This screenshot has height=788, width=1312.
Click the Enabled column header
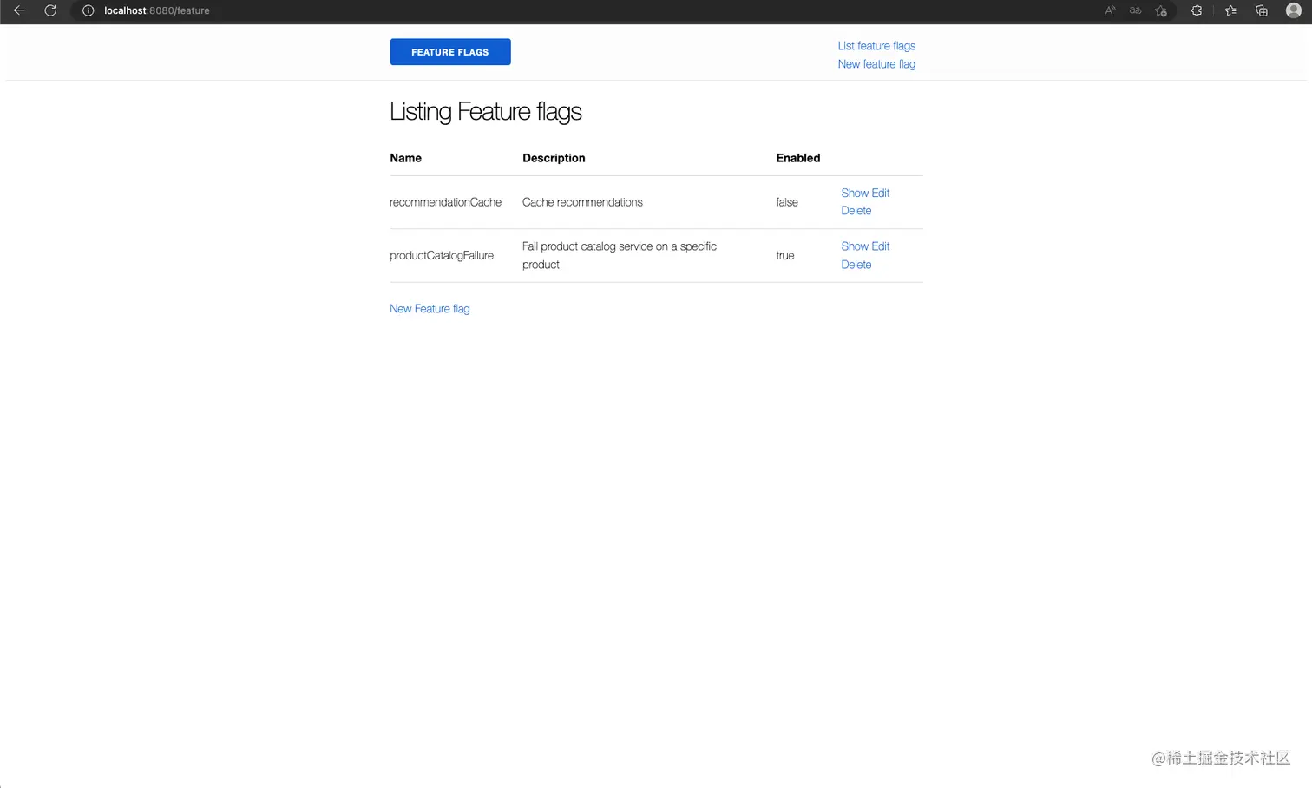798,158
